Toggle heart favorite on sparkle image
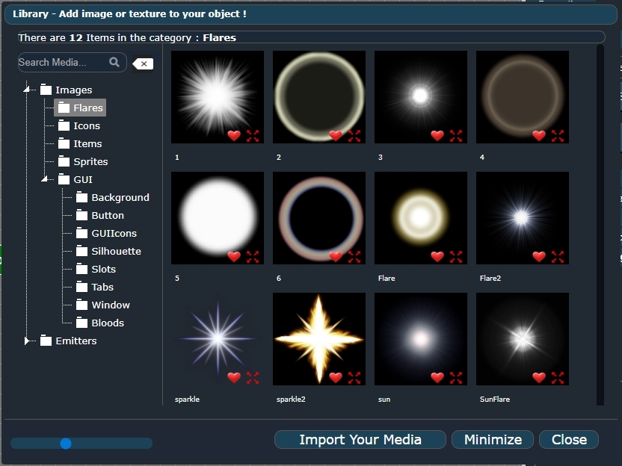 point(234,377)
